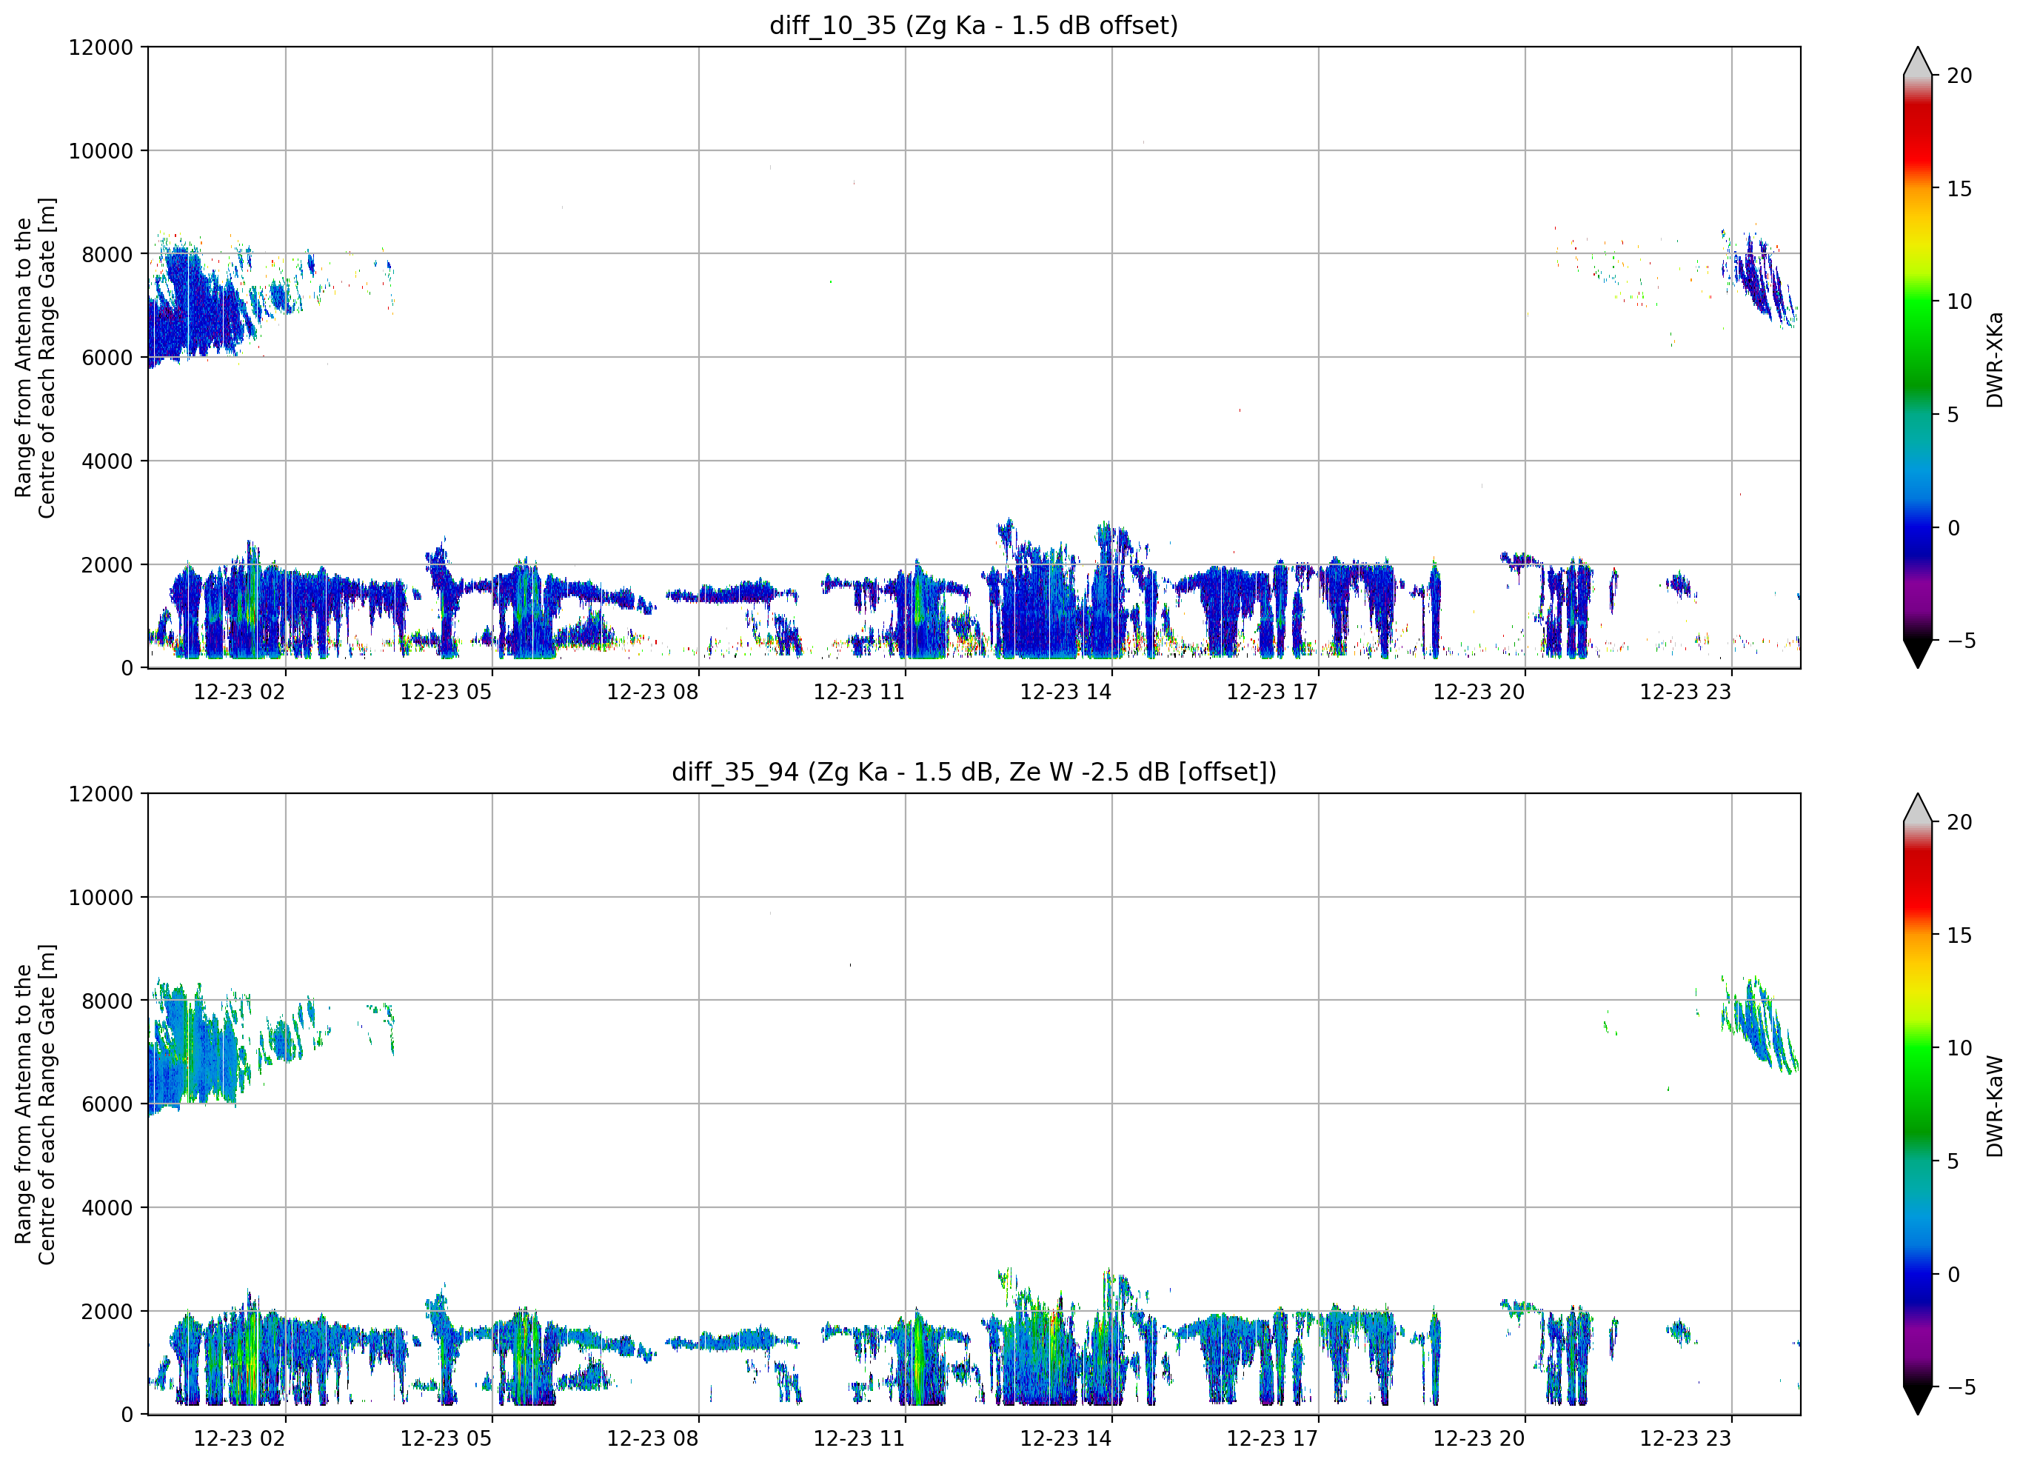
Task: Click the "DWR-KaW" colorbar label
Action: [x=1995, y=1106]
